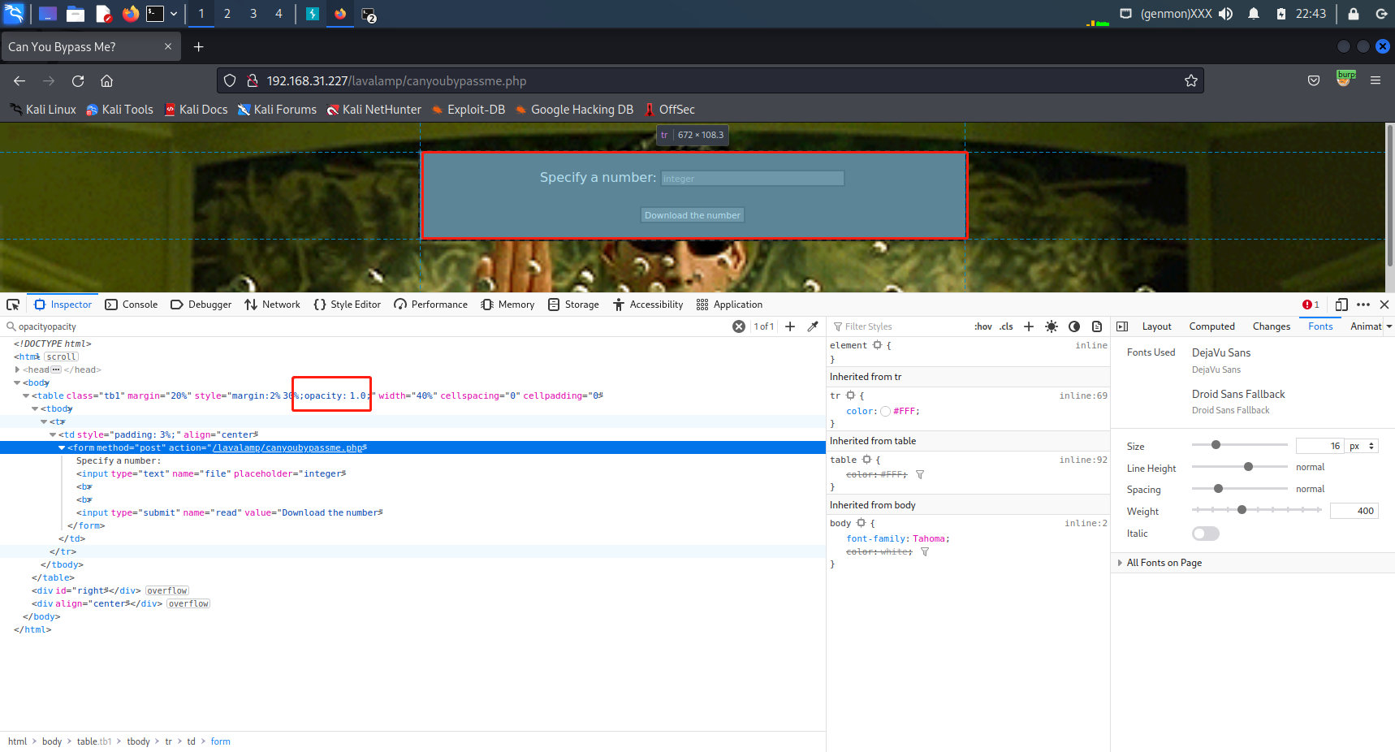This screenshot has width=1395, height=752.
Task: Open the Layout sidebar tab
Action: pyautogui.click(x=1156, y=326)
